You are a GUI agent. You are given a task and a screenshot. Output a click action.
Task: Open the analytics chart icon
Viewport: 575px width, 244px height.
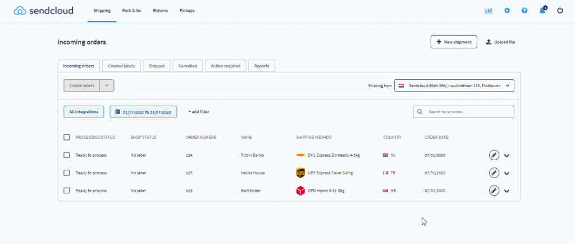(489, 11)
